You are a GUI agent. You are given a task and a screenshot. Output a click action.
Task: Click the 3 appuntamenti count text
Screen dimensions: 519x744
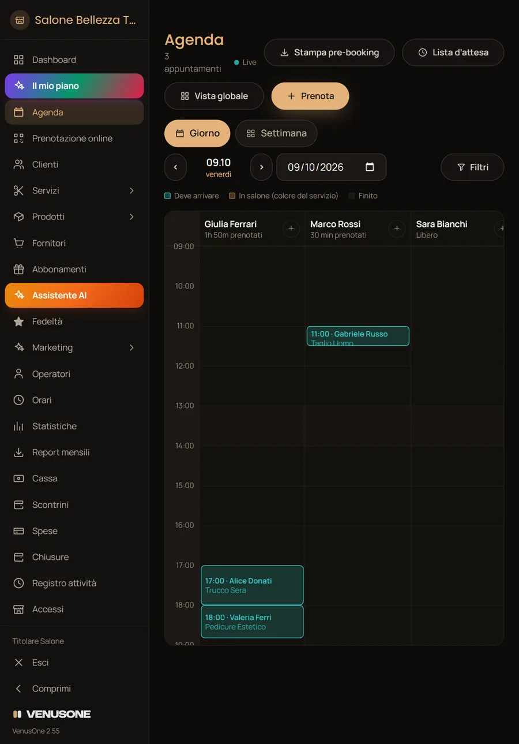coord(193,63)
